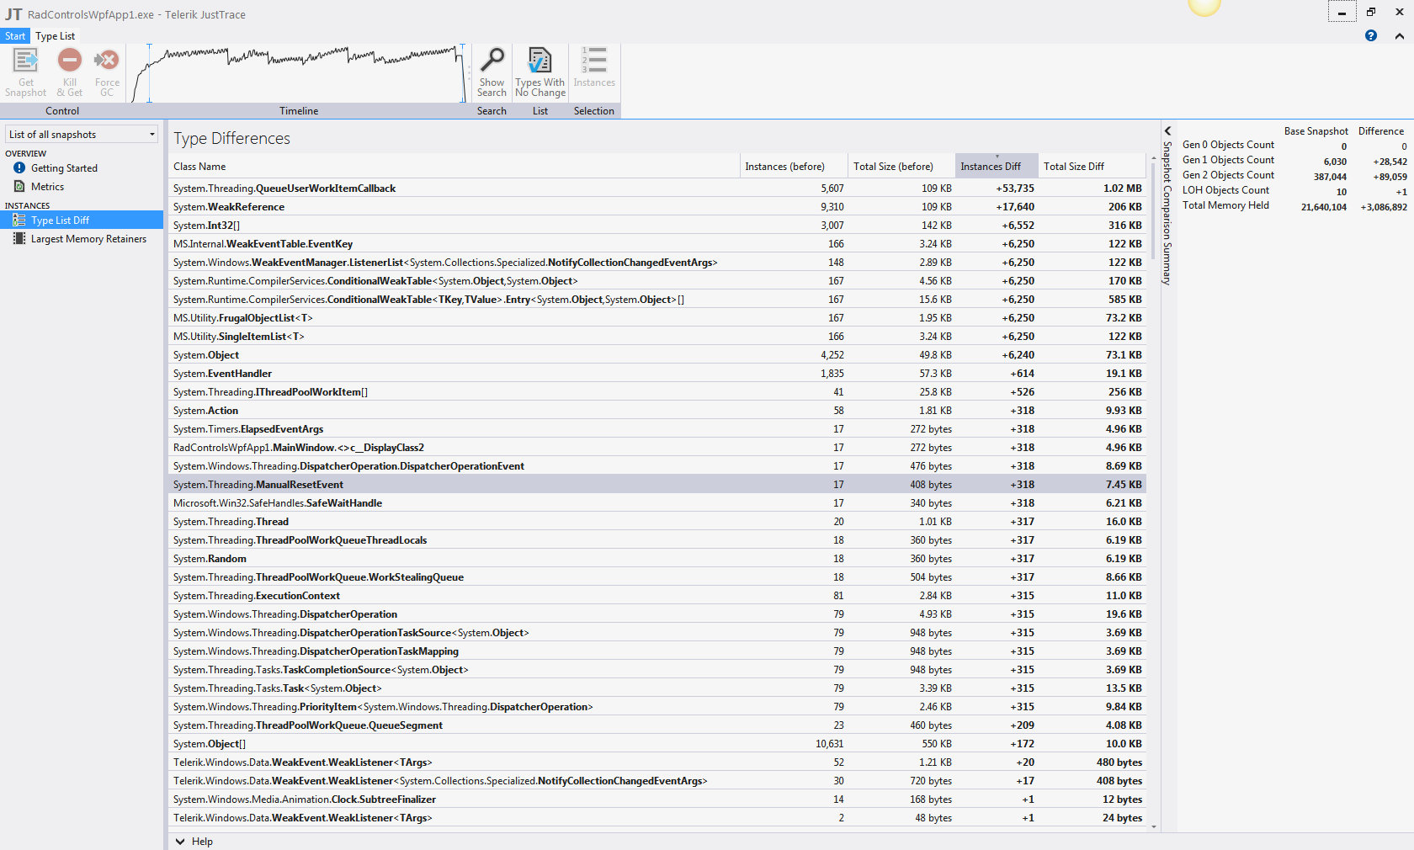
Task: Select the ManualResetEvent row
Action: click(x=657, y=485)
